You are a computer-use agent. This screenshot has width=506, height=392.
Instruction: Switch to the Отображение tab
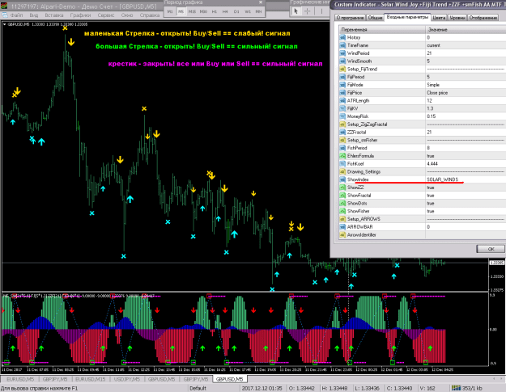pos(483,18)
